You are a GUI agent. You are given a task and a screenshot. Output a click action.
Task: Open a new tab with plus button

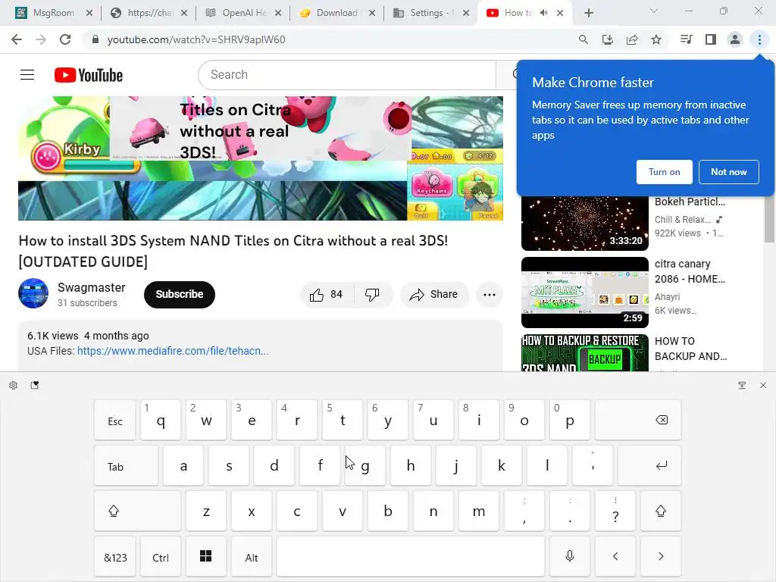pos(588,13)
